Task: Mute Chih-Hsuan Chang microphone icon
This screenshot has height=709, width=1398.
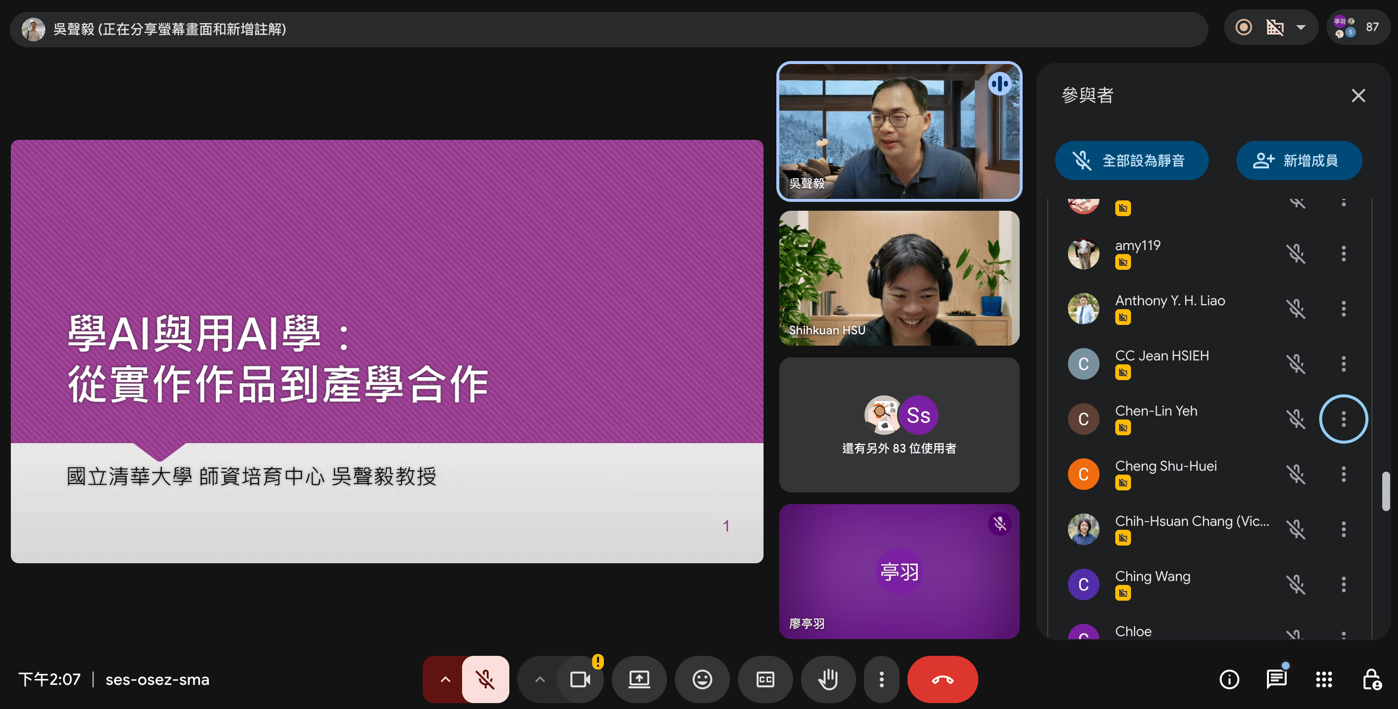Action: [1296, 529]
